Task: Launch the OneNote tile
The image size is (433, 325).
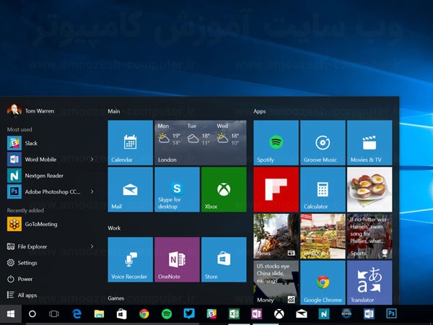Action: point(177,259)
